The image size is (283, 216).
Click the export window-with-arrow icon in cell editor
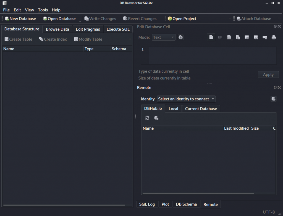(247, 37)
